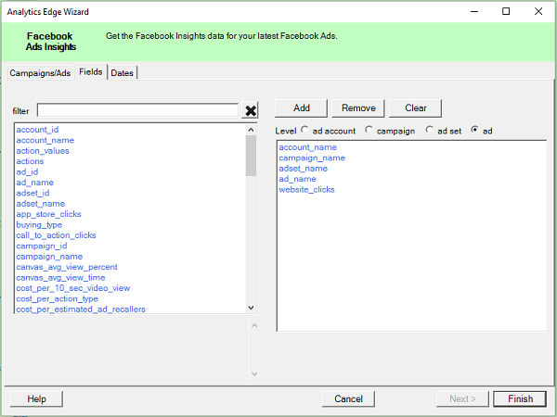
Task: Close the Analytics Edge Wizard window
Action: tap(538, 11)
